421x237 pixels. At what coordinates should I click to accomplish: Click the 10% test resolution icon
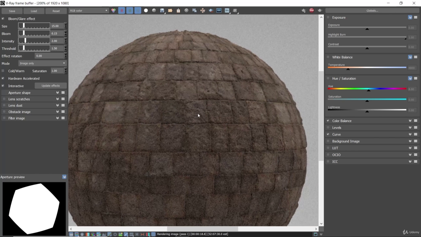(x=227, y=11)
